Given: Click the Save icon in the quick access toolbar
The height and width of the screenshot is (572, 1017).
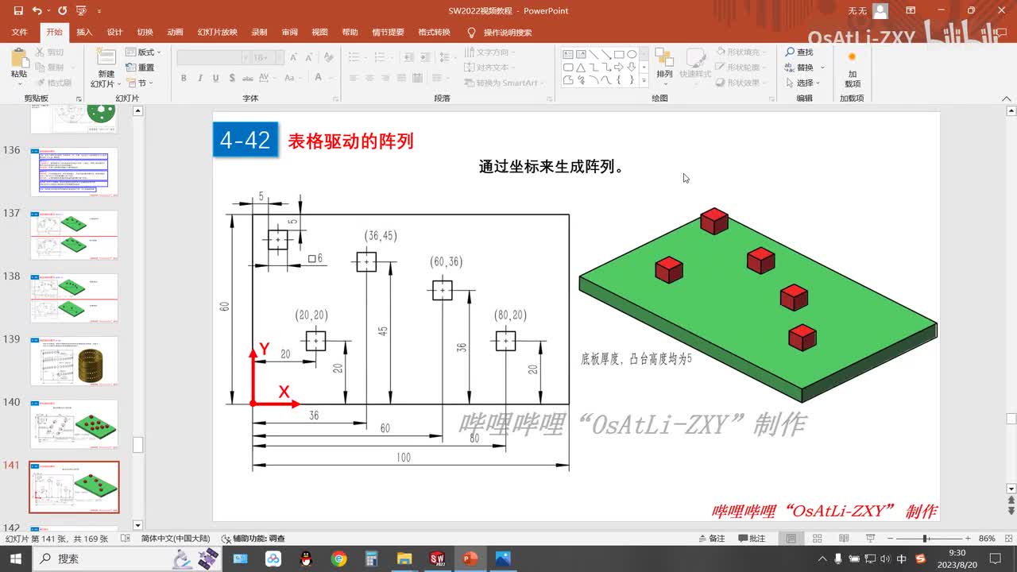Looking at the screenshot, I should 18,11.
